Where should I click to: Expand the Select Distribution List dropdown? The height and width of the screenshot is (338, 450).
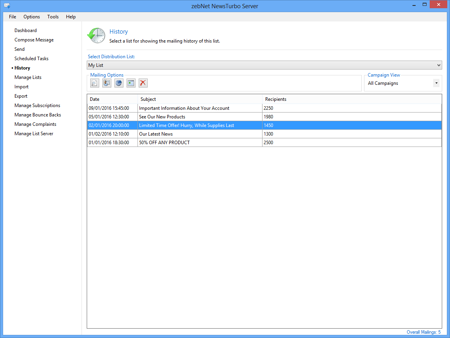pos(439,65)
